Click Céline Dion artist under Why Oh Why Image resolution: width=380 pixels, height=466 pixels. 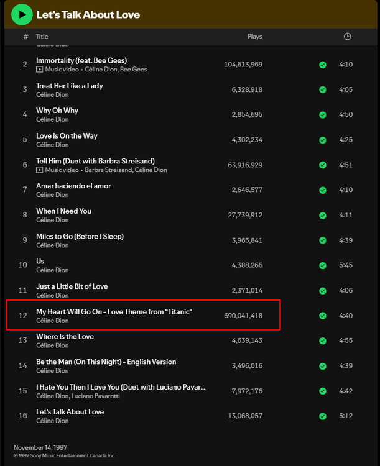click(52, 119)
